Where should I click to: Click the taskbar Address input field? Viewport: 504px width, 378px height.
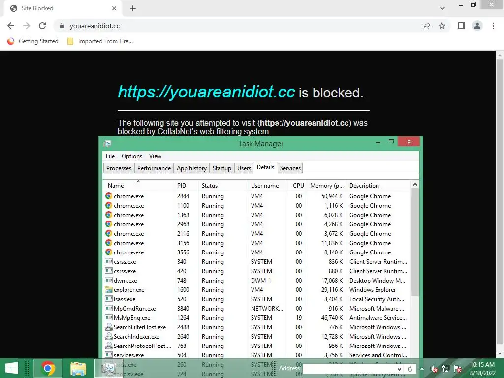[349, 369]
